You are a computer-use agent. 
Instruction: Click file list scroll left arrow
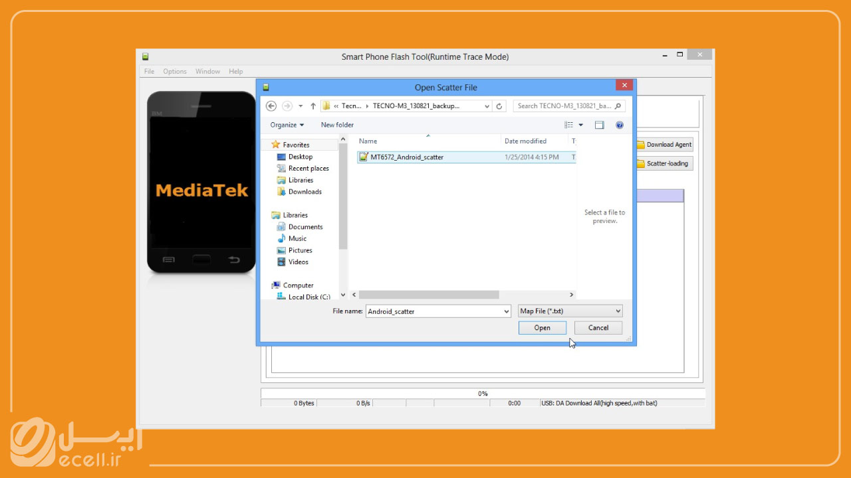click(x=354, y=295)
